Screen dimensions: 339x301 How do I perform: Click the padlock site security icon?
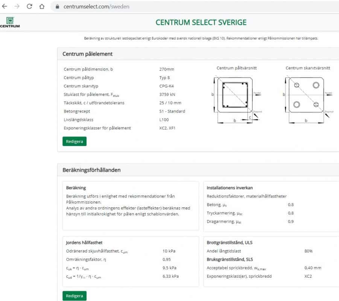[58, 7]
